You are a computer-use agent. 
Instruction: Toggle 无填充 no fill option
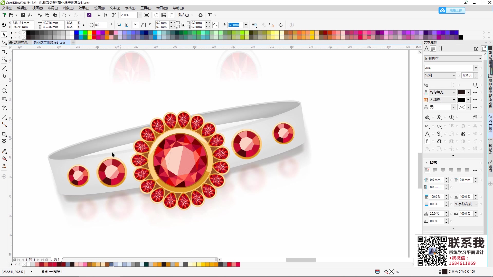point(442,100)
